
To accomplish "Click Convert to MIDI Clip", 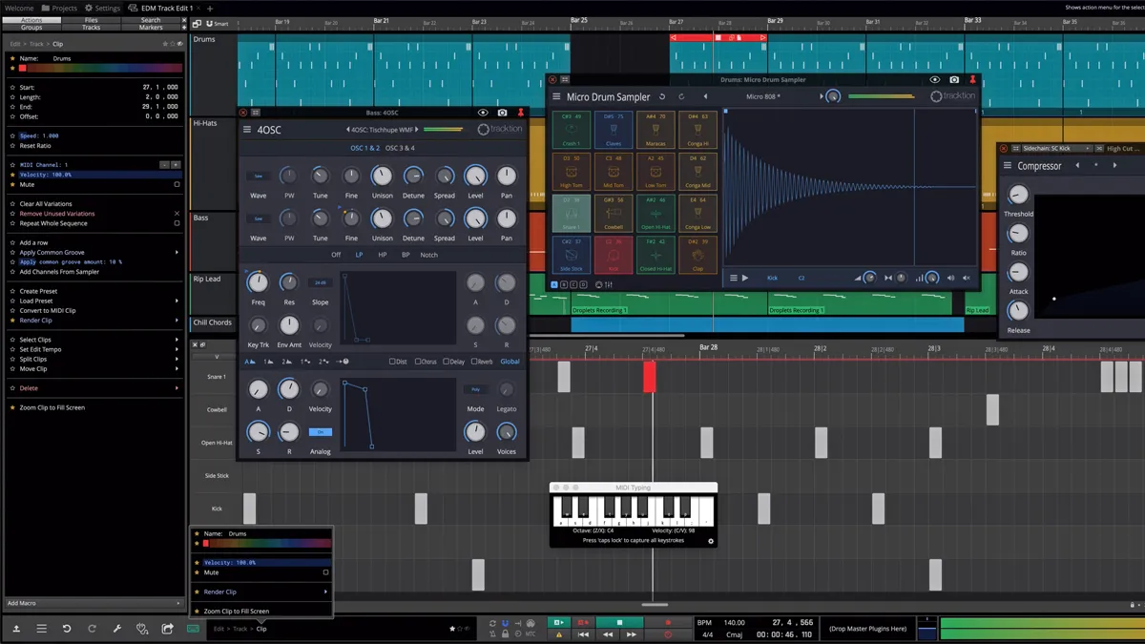I will coord(48,311).
